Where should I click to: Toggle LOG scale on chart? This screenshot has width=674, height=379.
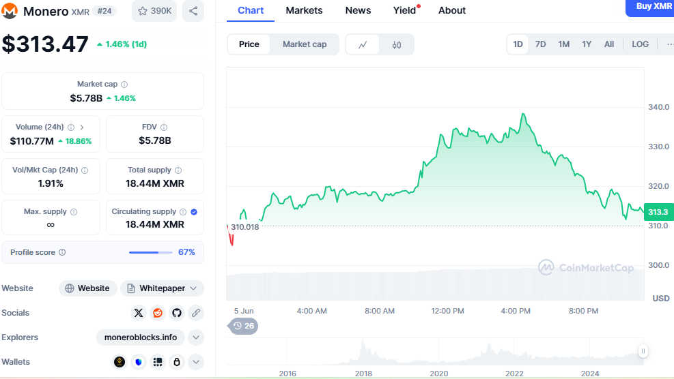click(x=640, y=44)
